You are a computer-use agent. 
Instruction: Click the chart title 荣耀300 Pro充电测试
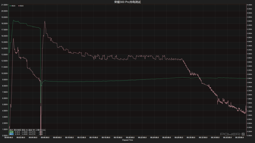tap(127, 2)
